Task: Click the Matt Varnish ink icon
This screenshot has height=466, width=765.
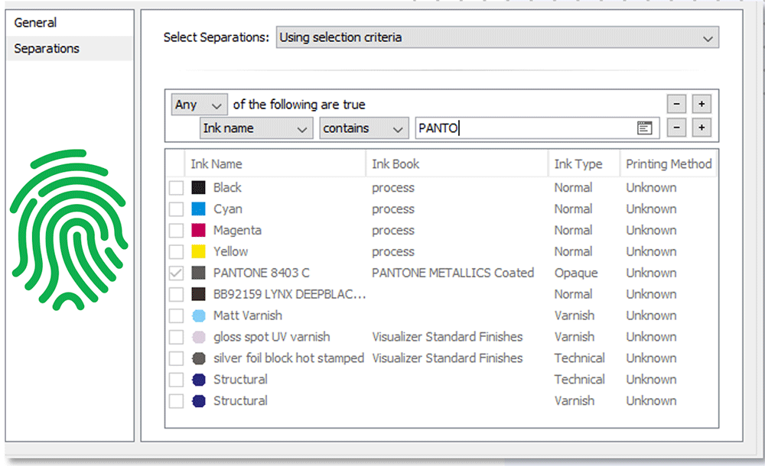Action: point(199,316)
